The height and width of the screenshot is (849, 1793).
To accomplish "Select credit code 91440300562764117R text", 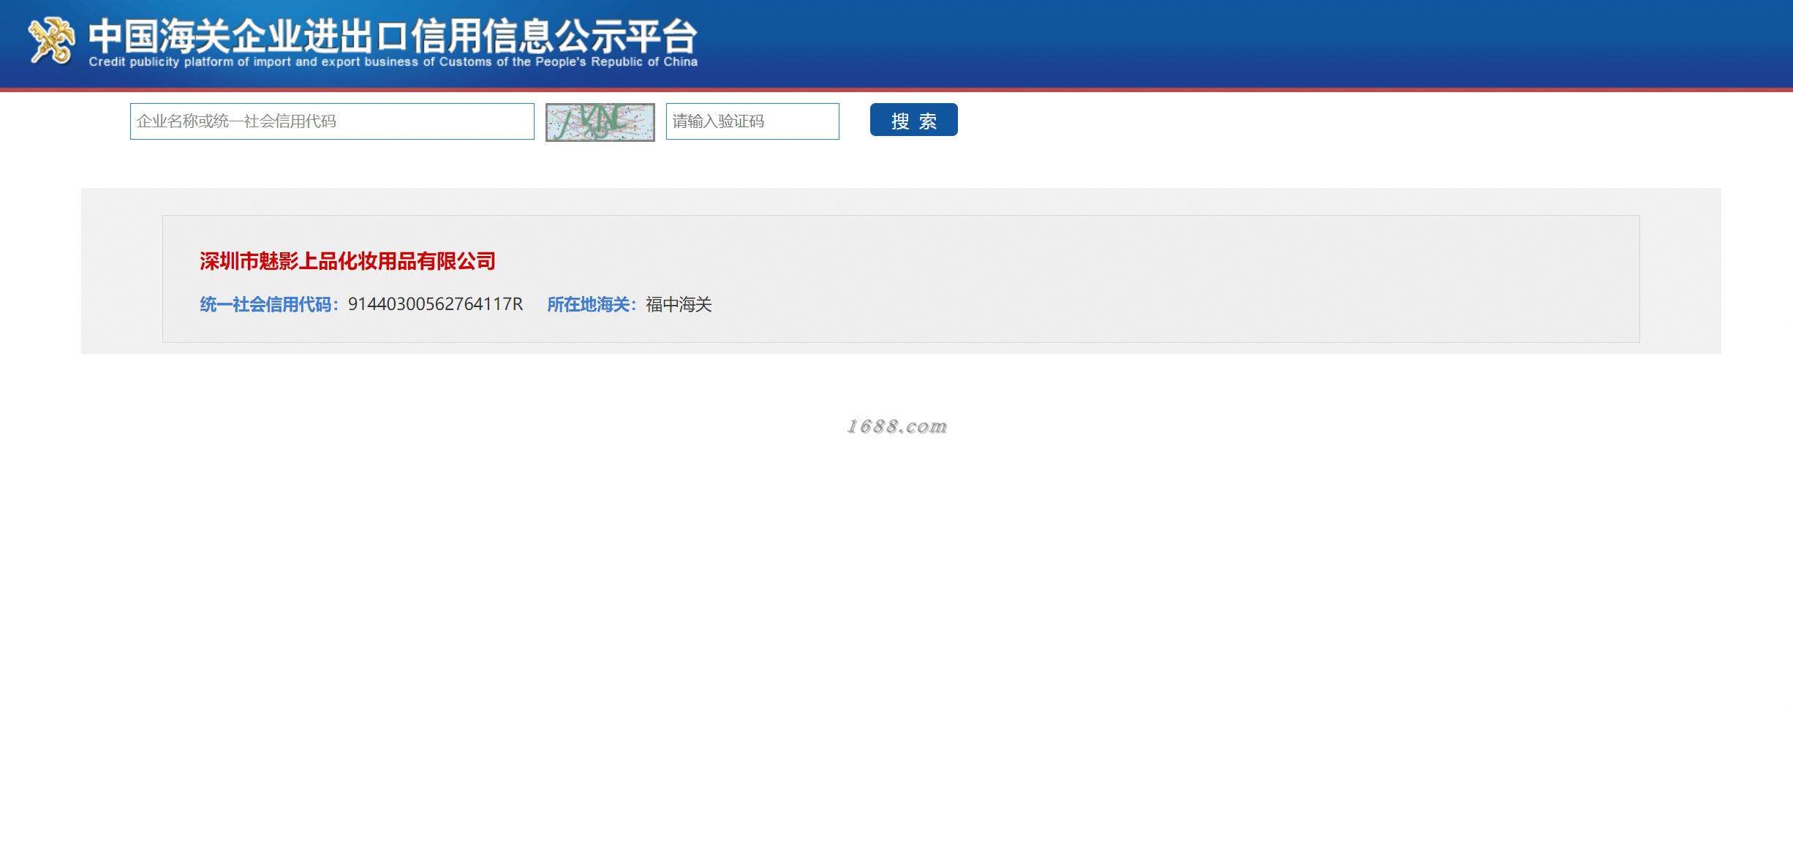I will [435, 304].
